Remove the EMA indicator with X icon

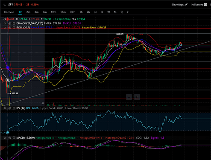tap(5, 23)
